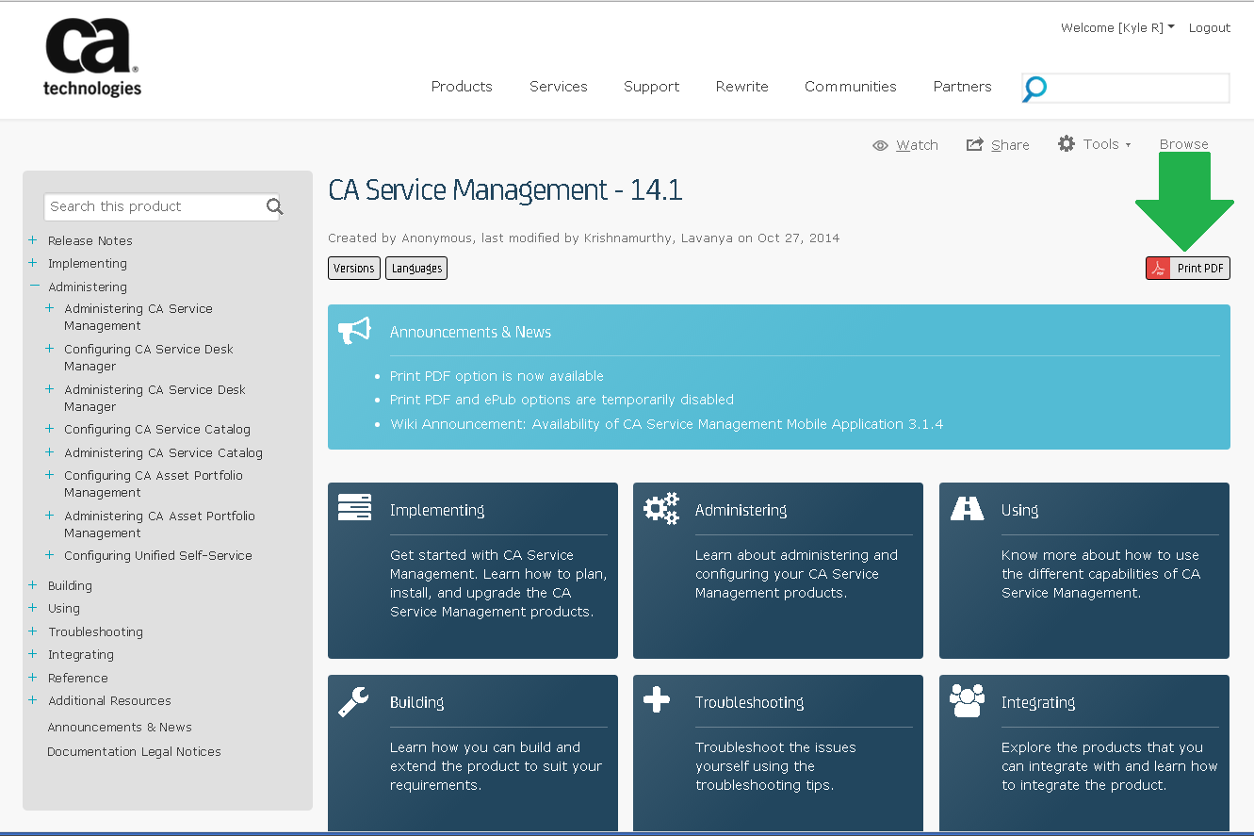Open the Integrating tile heading
The width and height of the screenshot is (1254, 836).
tap(1038, 702)
